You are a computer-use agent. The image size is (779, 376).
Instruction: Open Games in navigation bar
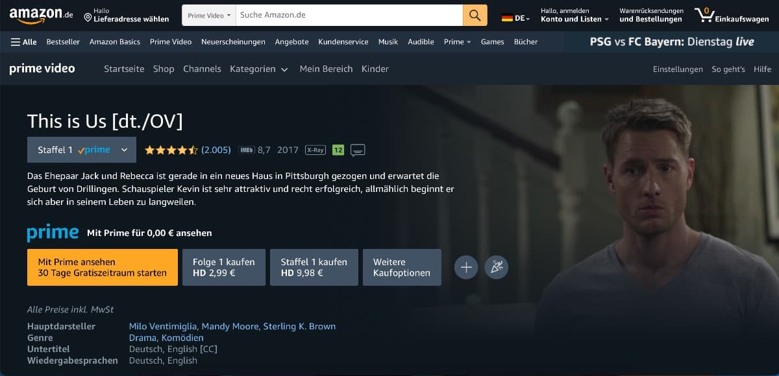[492, 41]
